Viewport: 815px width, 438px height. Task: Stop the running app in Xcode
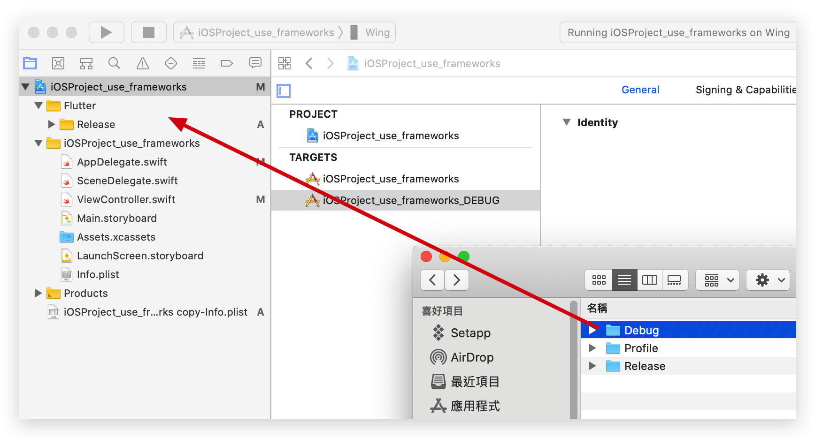coord(149,32)
